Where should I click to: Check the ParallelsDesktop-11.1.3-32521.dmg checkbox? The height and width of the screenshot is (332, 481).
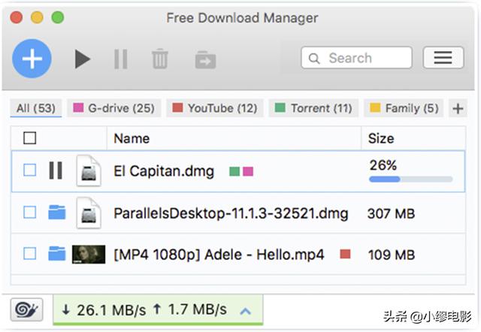tap(29, 213)
